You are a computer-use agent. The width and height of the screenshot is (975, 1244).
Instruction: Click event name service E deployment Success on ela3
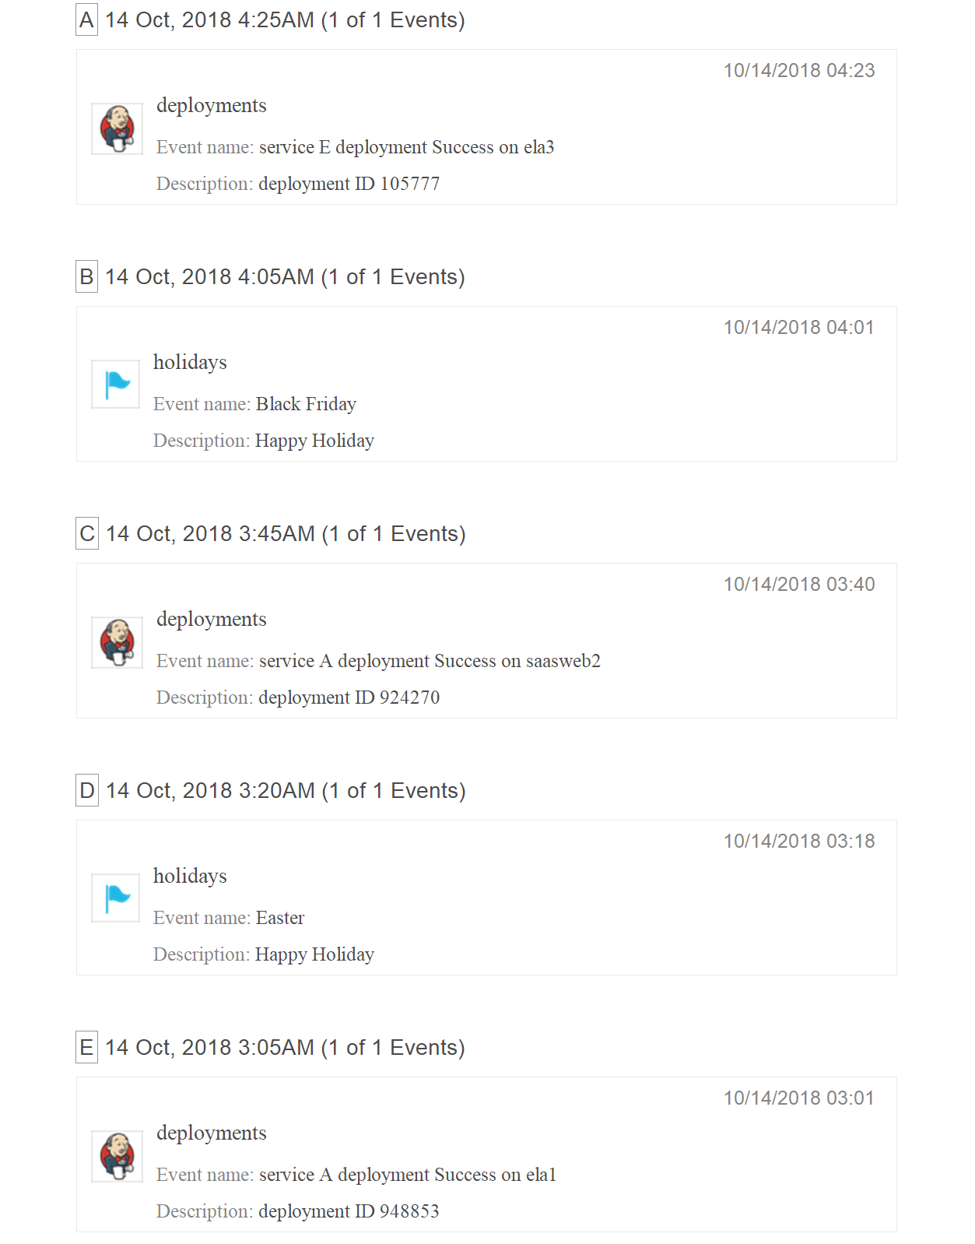406,147
